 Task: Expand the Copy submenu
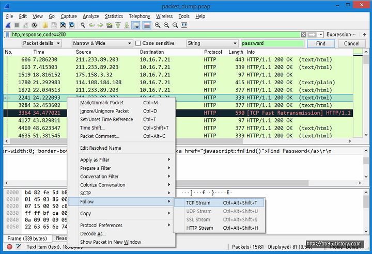pos(125,213)
